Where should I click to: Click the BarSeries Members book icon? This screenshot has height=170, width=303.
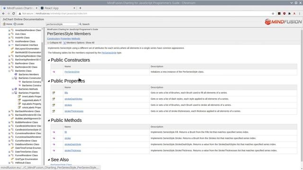(16, 74)
